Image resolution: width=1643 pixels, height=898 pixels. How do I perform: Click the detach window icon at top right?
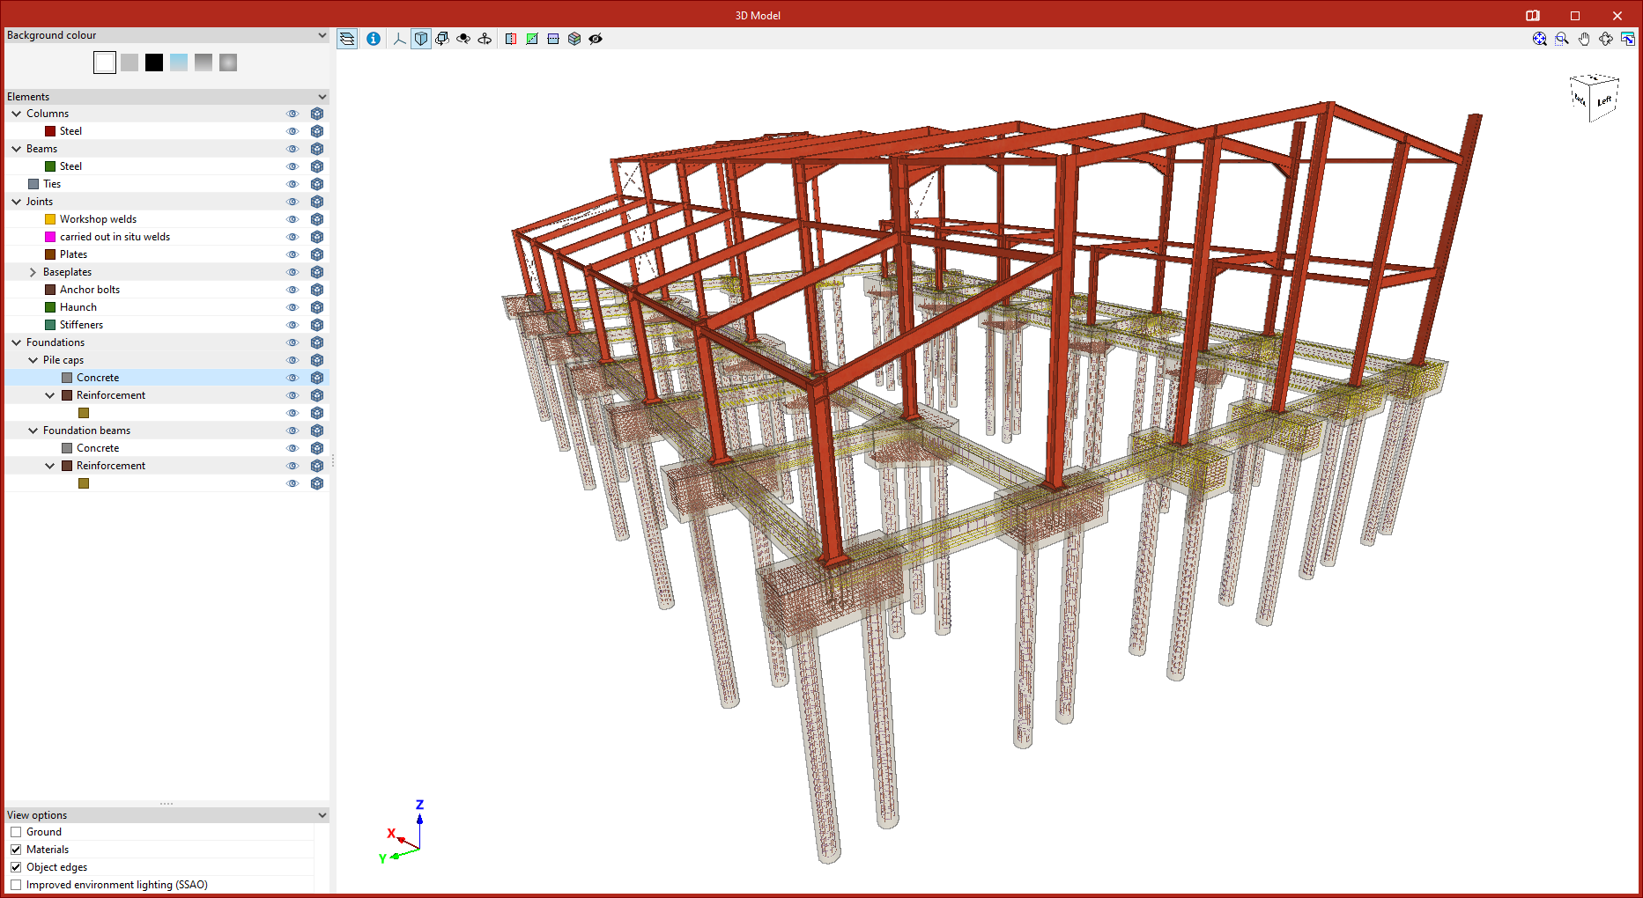click(1628, 39)
